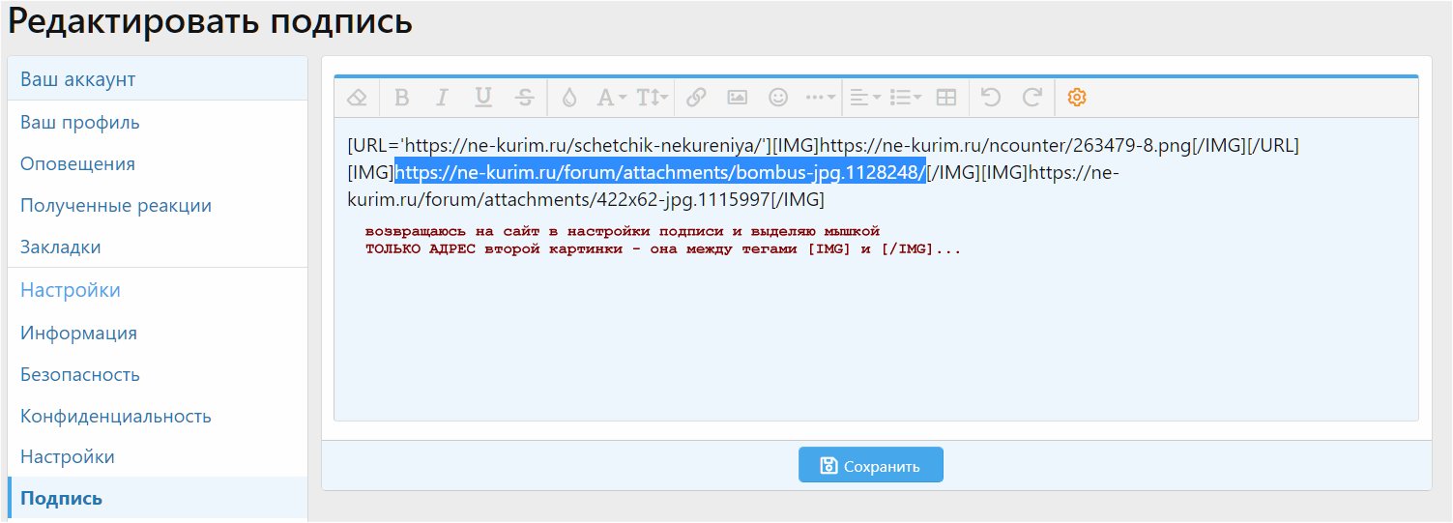Viewport: 1453px width, 523px height.
Task: Open the smilies emoji picker
Action: tap(777, 97)
